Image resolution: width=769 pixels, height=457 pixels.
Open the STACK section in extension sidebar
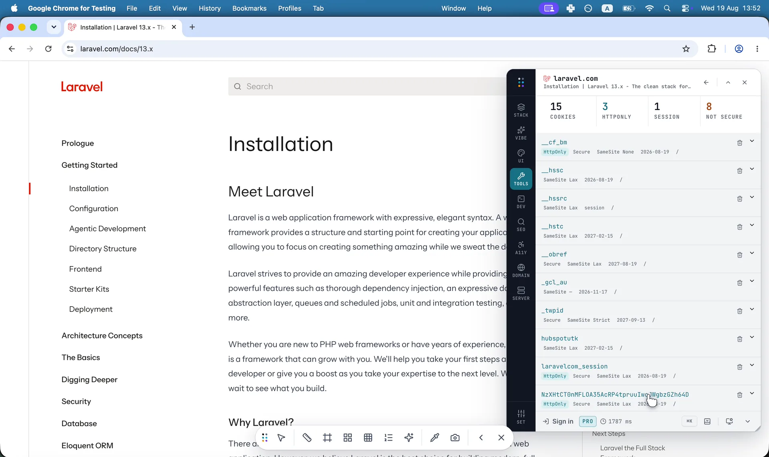(521, 110)
